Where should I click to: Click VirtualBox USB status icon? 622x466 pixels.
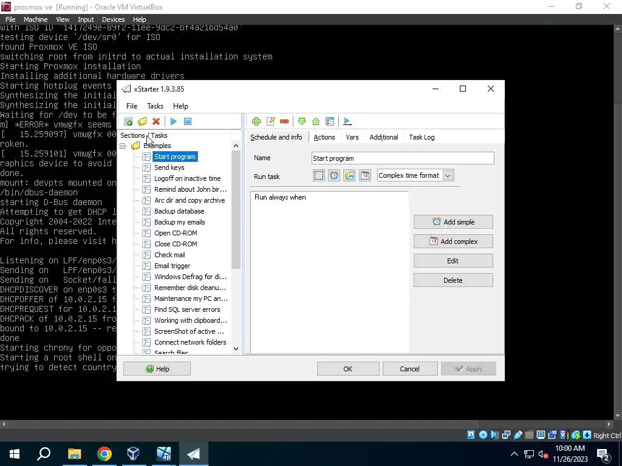pos(518,434)
